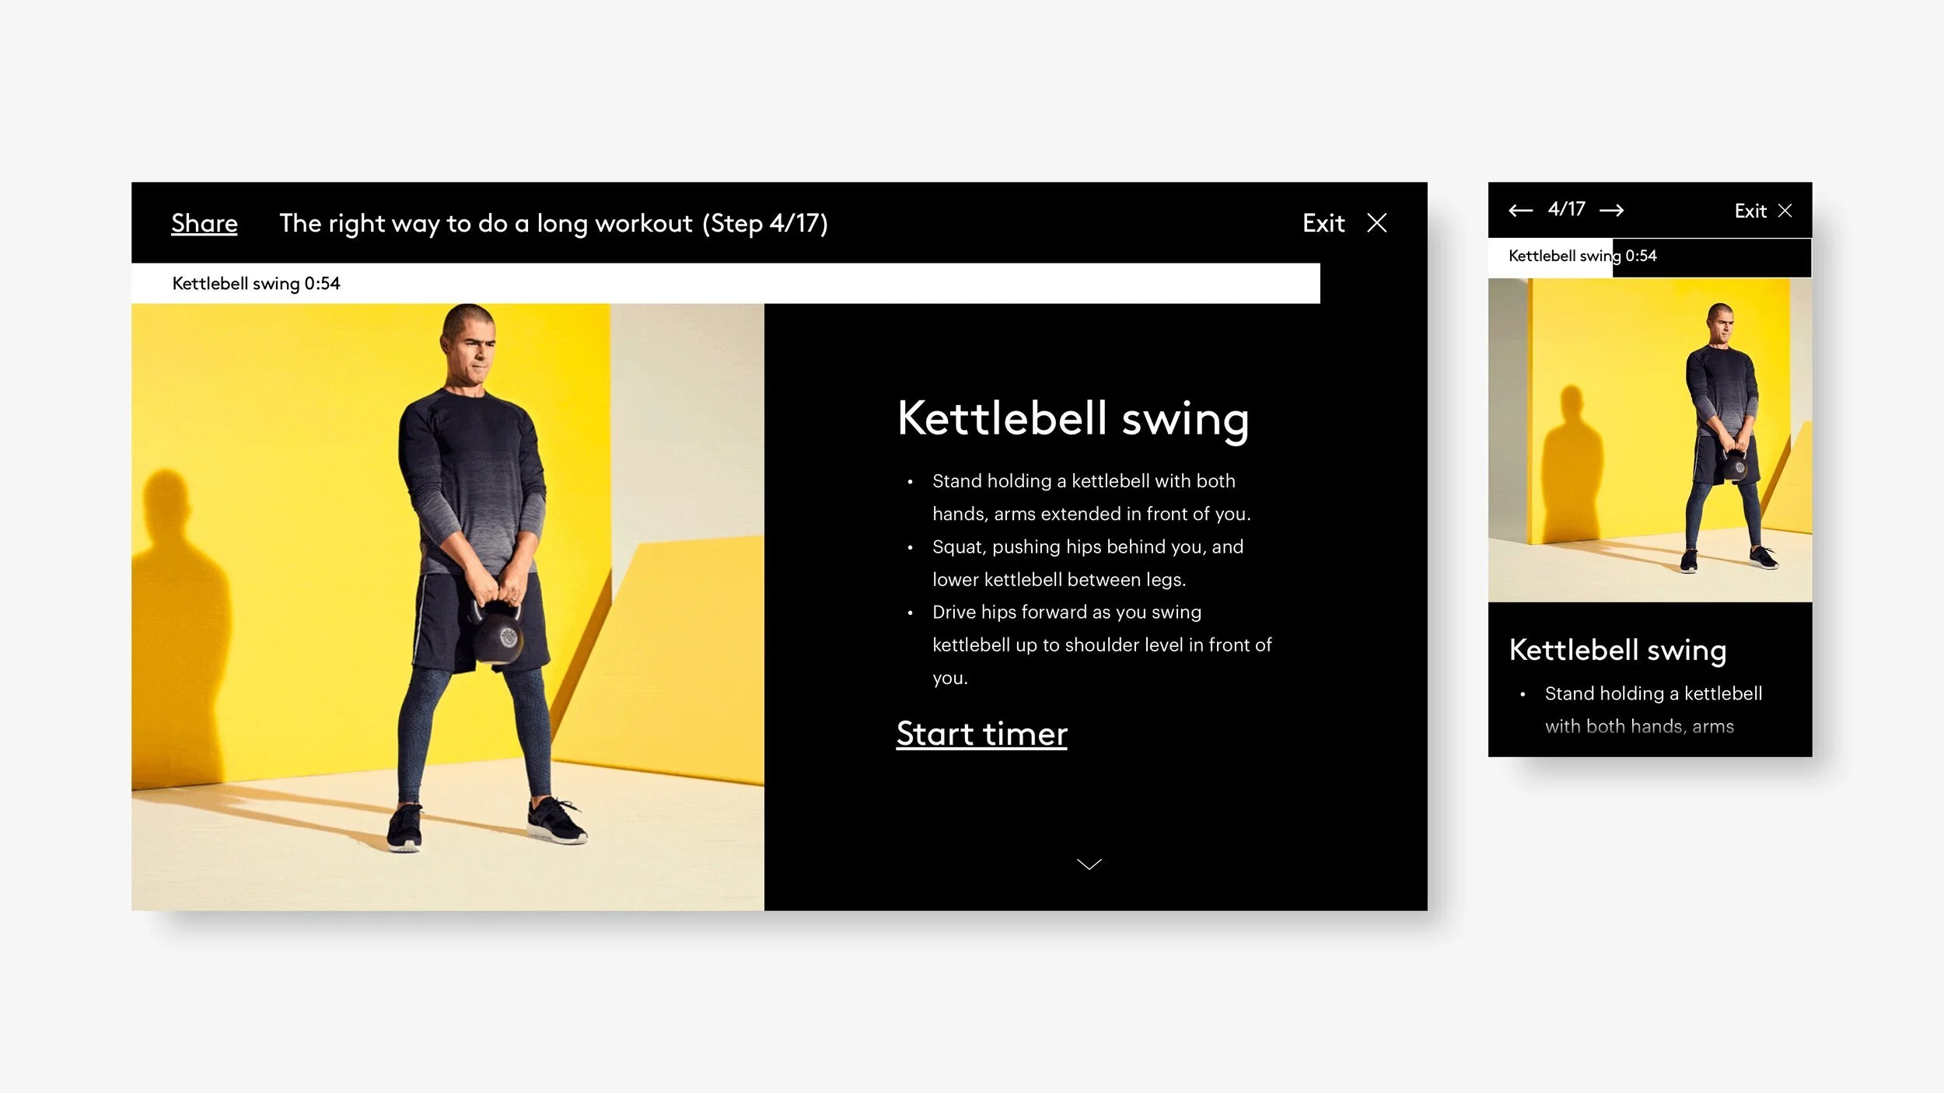
Task: Click the 4/17 step counter
Action: pyautogui.click(x=1566, y=209)
